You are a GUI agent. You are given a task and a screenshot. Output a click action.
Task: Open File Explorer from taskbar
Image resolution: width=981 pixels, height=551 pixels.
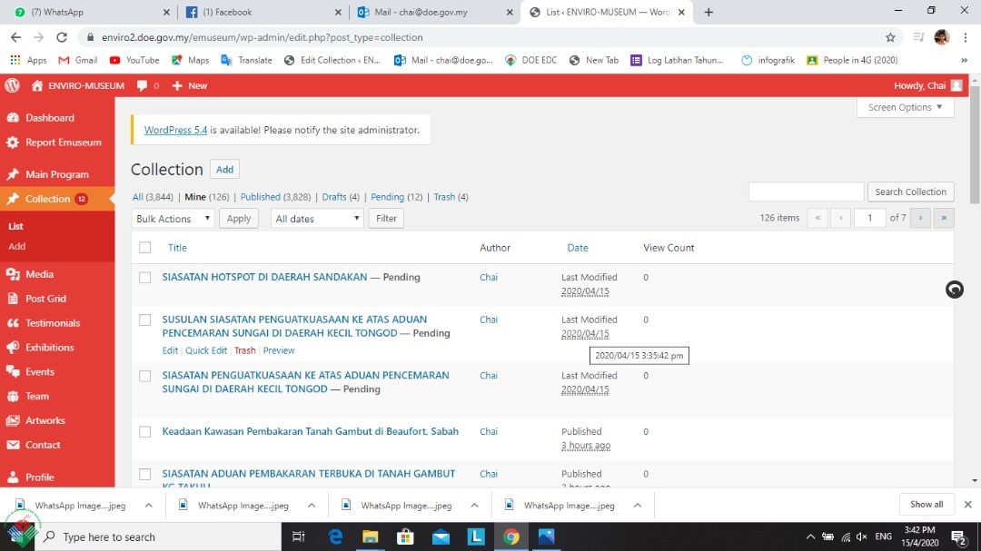[x=371, y=536]
